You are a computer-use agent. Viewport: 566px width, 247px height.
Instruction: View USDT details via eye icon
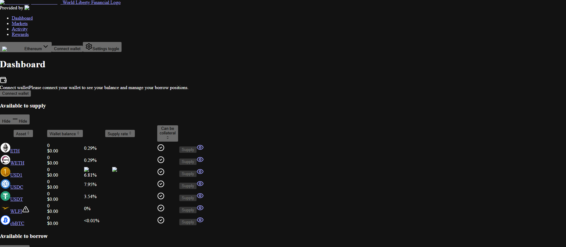point(200,196)
